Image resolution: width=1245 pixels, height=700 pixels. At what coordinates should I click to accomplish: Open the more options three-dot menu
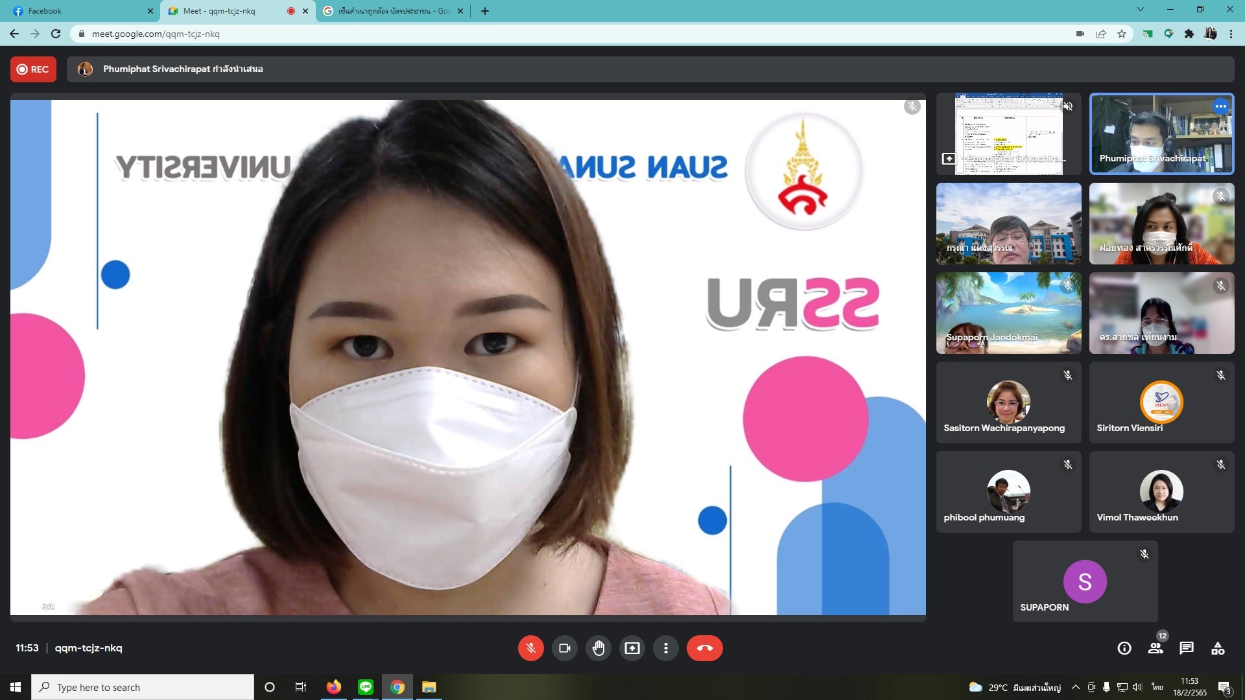tap(665, 648)
